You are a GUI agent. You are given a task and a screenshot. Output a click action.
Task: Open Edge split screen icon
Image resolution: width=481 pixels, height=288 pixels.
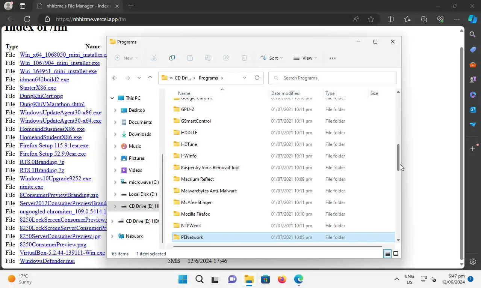coord(390,19)
